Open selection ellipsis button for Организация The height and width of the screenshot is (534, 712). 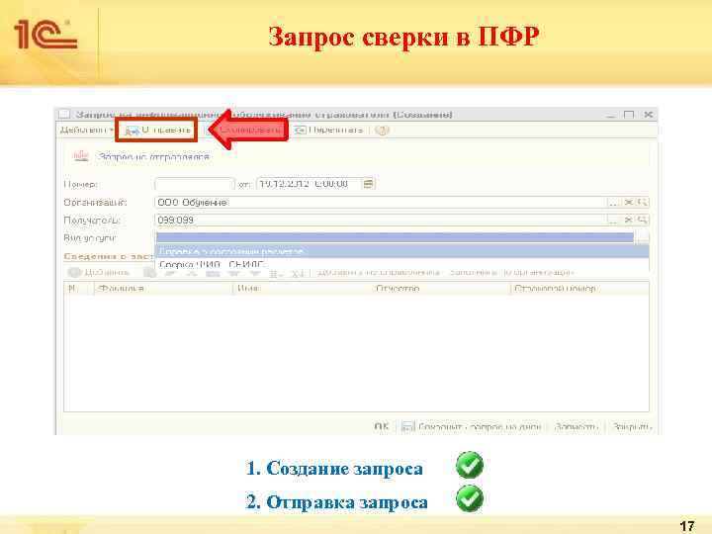point(613,203)
